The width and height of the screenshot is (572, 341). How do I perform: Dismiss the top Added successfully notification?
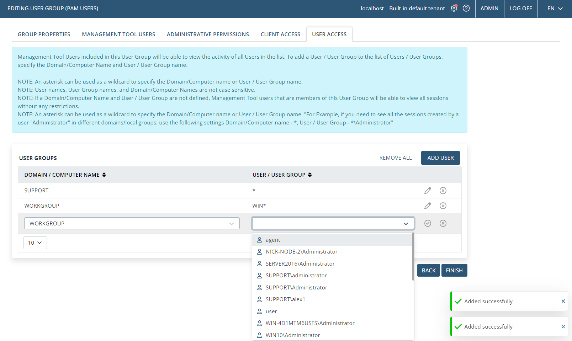point(563,301)
